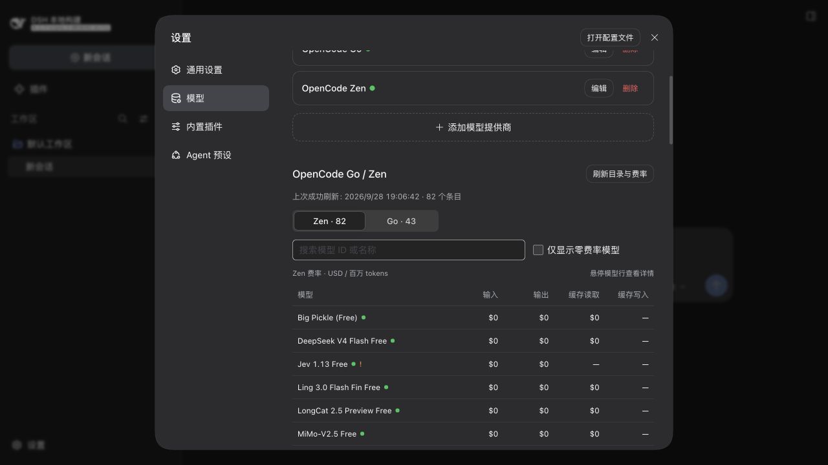828x465 pixels.
Task: Select the LongCat 2.5 Preview Free row
Action: [x=473, y=411]
